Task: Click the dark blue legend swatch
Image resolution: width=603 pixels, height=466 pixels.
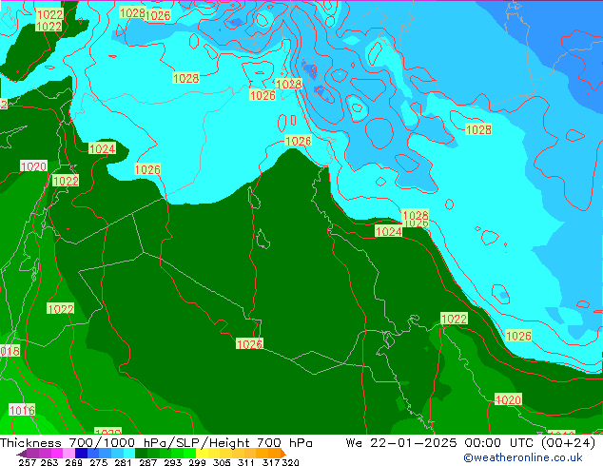Action: click(x=81, y=453)
